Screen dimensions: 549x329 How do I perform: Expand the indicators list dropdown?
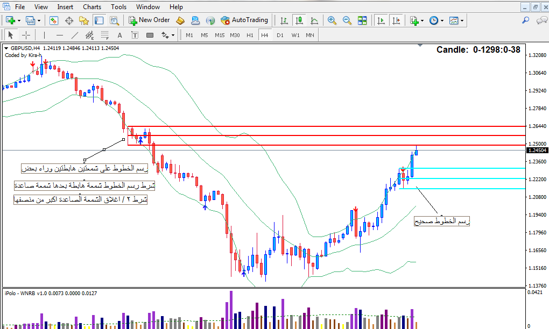click(x=417, y=20)
